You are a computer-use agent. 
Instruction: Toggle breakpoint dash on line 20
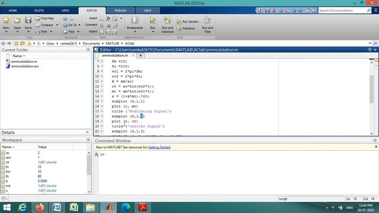[x=102, y=126]
